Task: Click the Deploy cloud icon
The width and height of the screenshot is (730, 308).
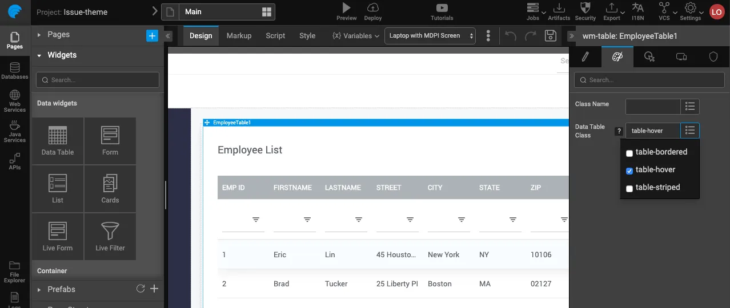Action: (x=372, y=8)
